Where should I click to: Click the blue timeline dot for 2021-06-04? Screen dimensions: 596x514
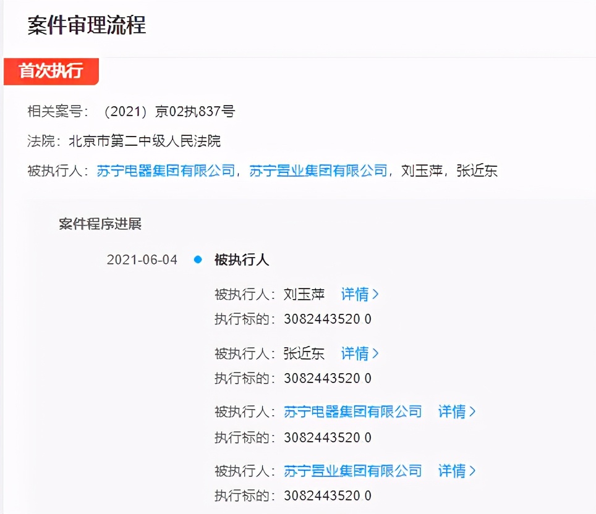[x=198, y=259]
